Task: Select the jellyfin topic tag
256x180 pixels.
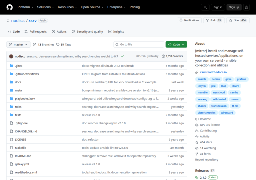Action: pyautogui.click(x=202, y=86)
